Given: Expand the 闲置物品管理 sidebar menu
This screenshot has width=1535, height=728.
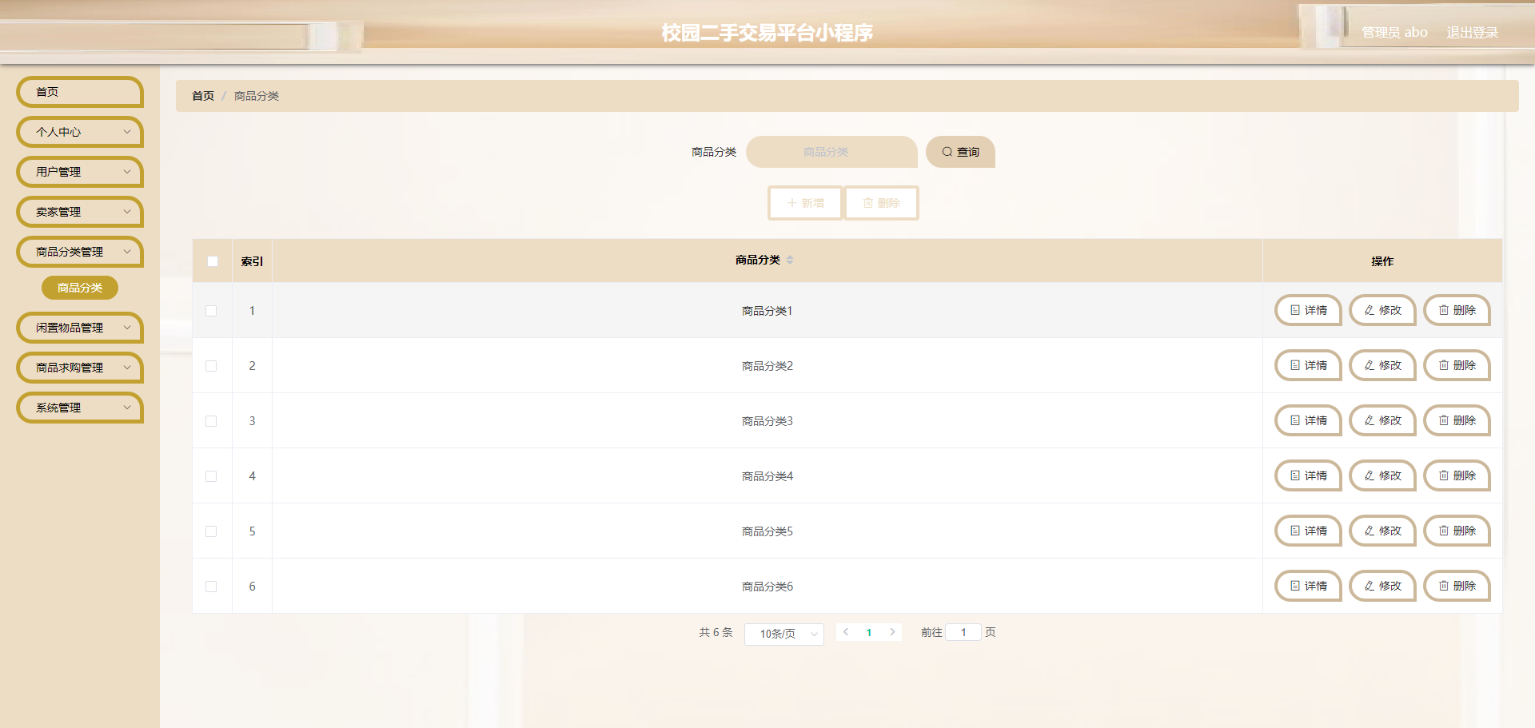Looking at the screenshot, I should 80,328.
